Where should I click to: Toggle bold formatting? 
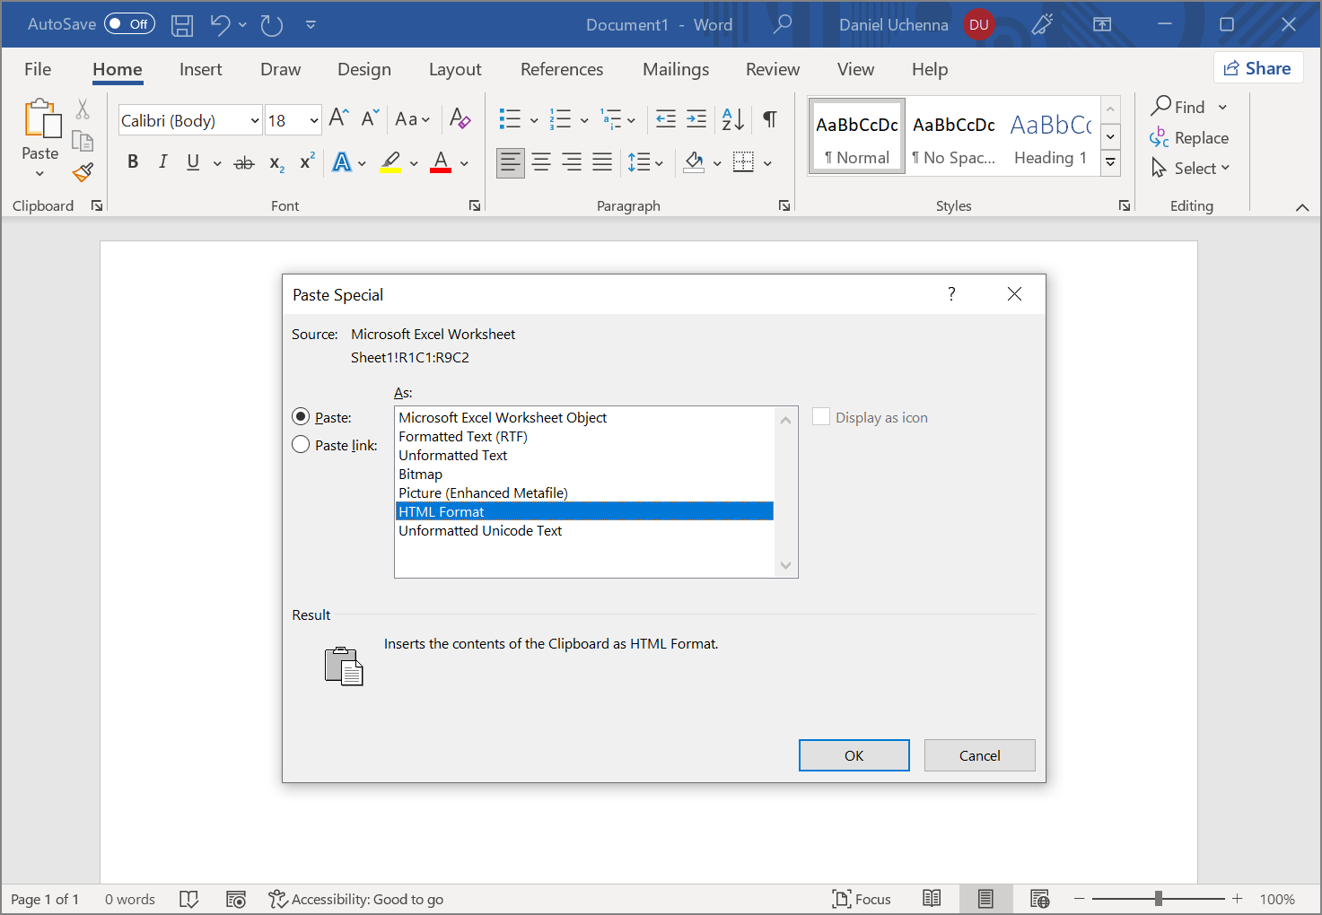(132, 161)
